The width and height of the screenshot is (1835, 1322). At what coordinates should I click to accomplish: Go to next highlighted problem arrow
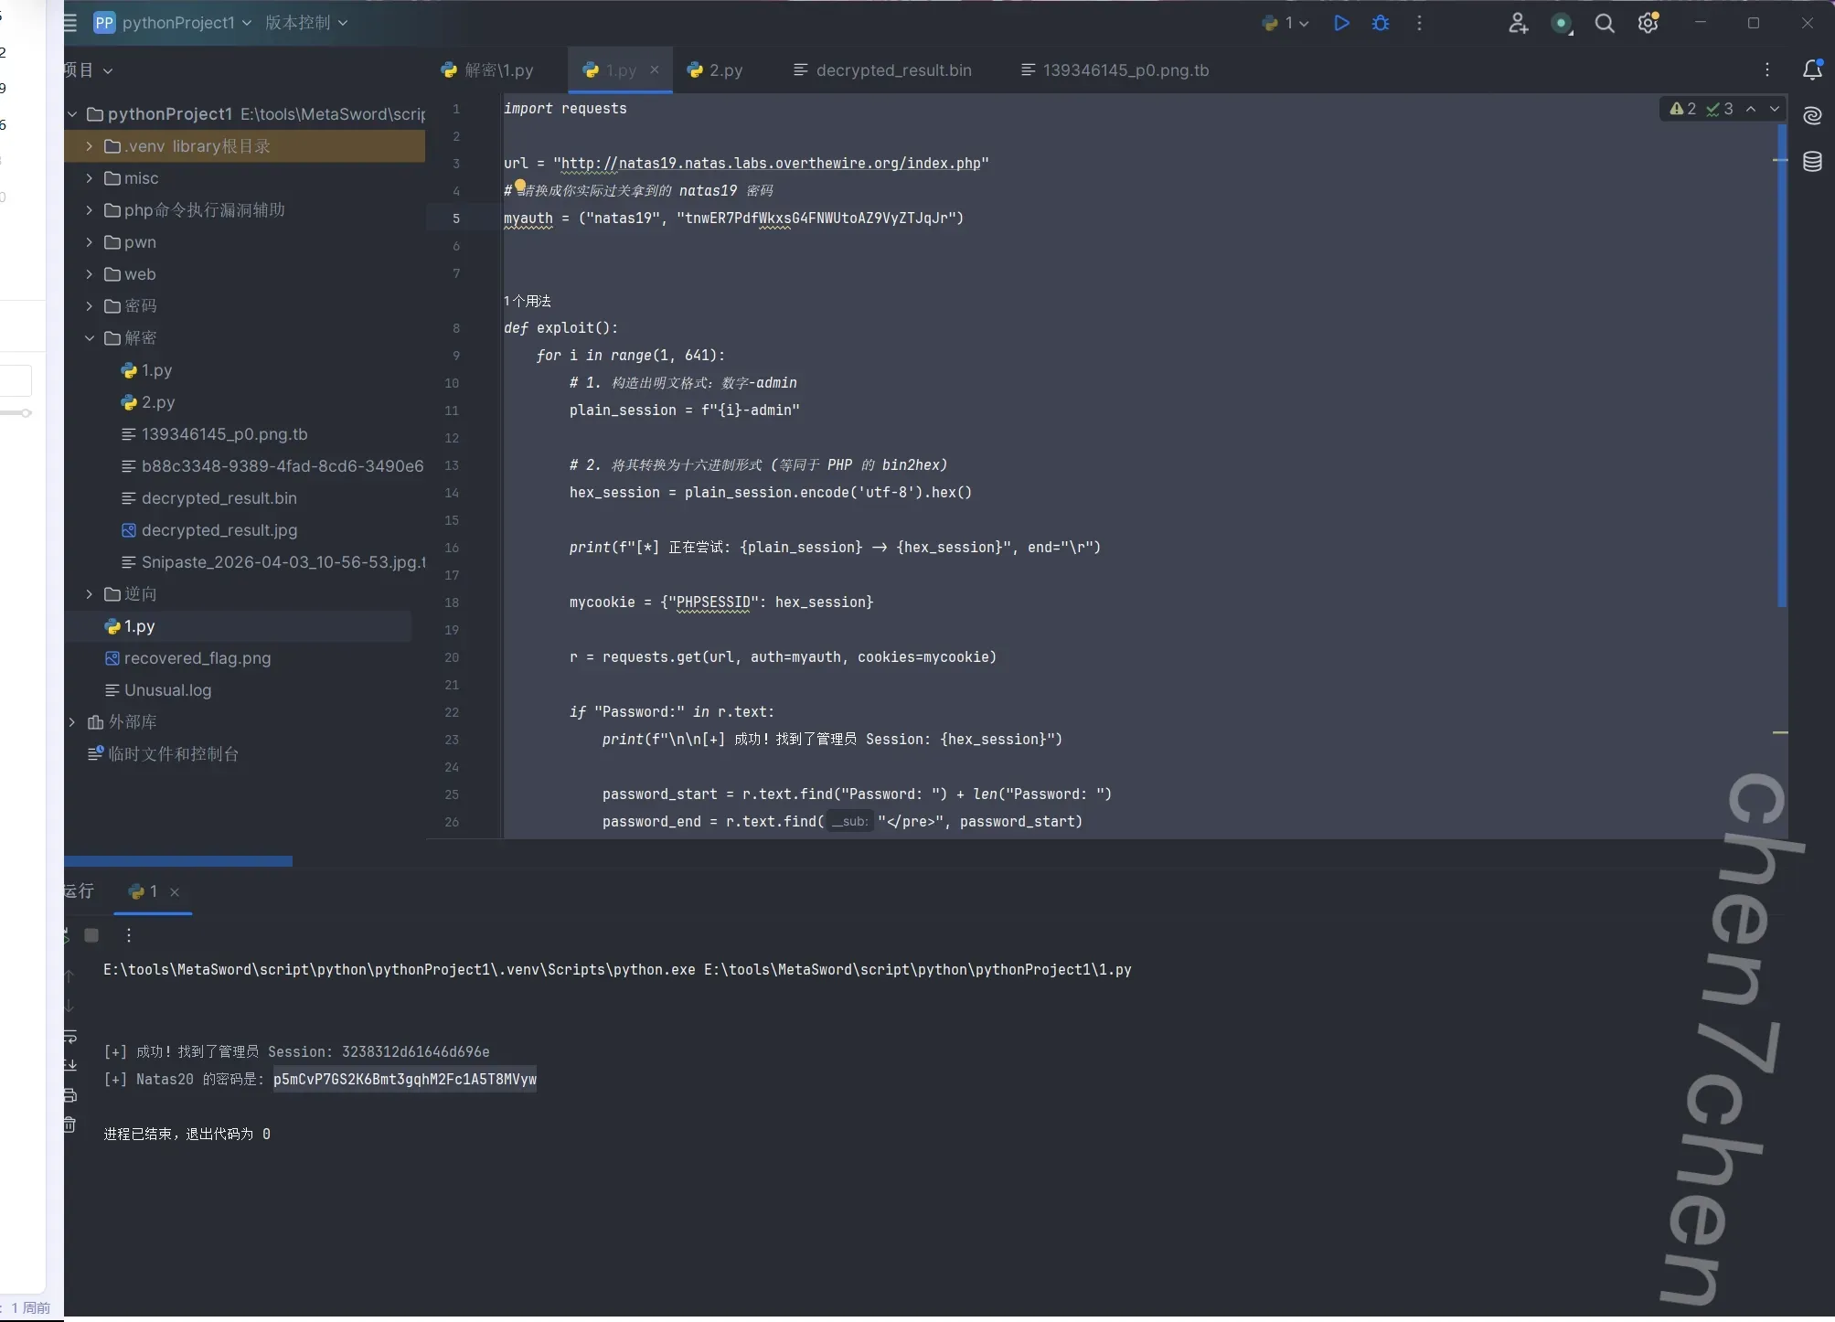point(1775,109)
